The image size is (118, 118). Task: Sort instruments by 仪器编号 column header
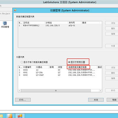click(x=29, y=67)
